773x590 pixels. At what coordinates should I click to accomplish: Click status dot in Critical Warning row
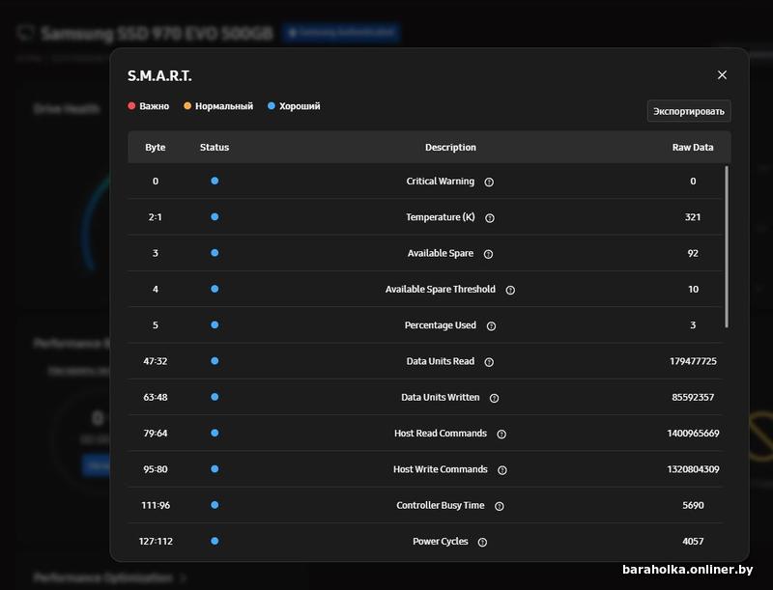215,181
